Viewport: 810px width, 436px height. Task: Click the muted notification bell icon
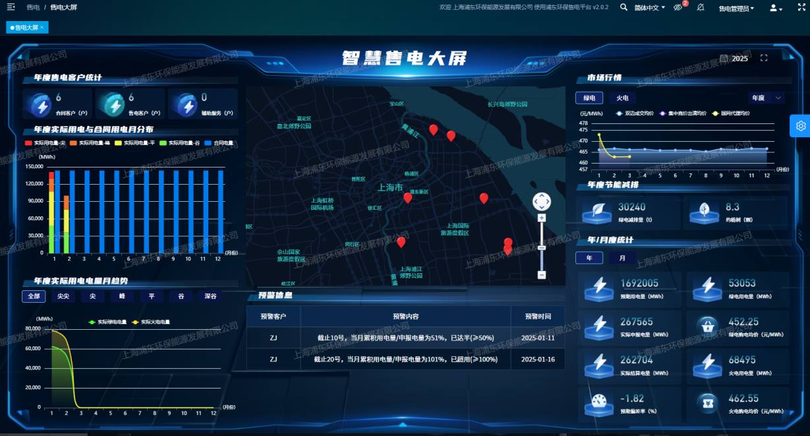tap(701, 7)
